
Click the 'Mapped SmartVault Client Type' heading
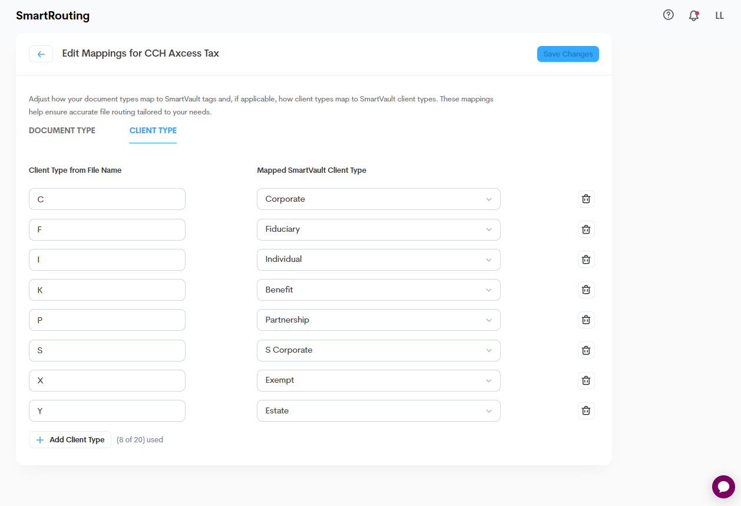312,170
